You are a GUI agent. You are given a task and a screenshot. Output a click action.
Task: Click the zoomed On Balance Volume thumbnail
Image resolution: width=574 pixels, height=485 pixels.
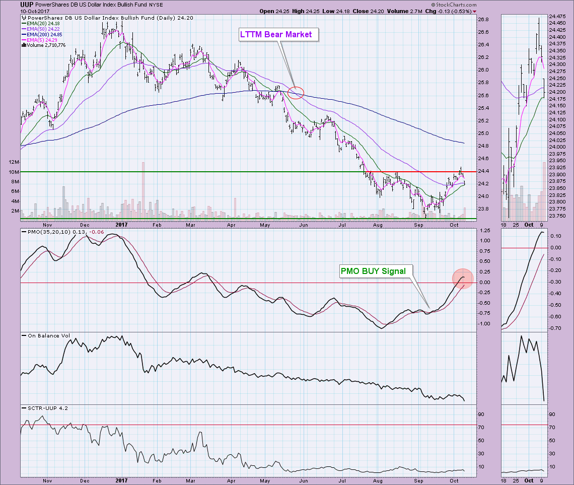tap(524, 368)
